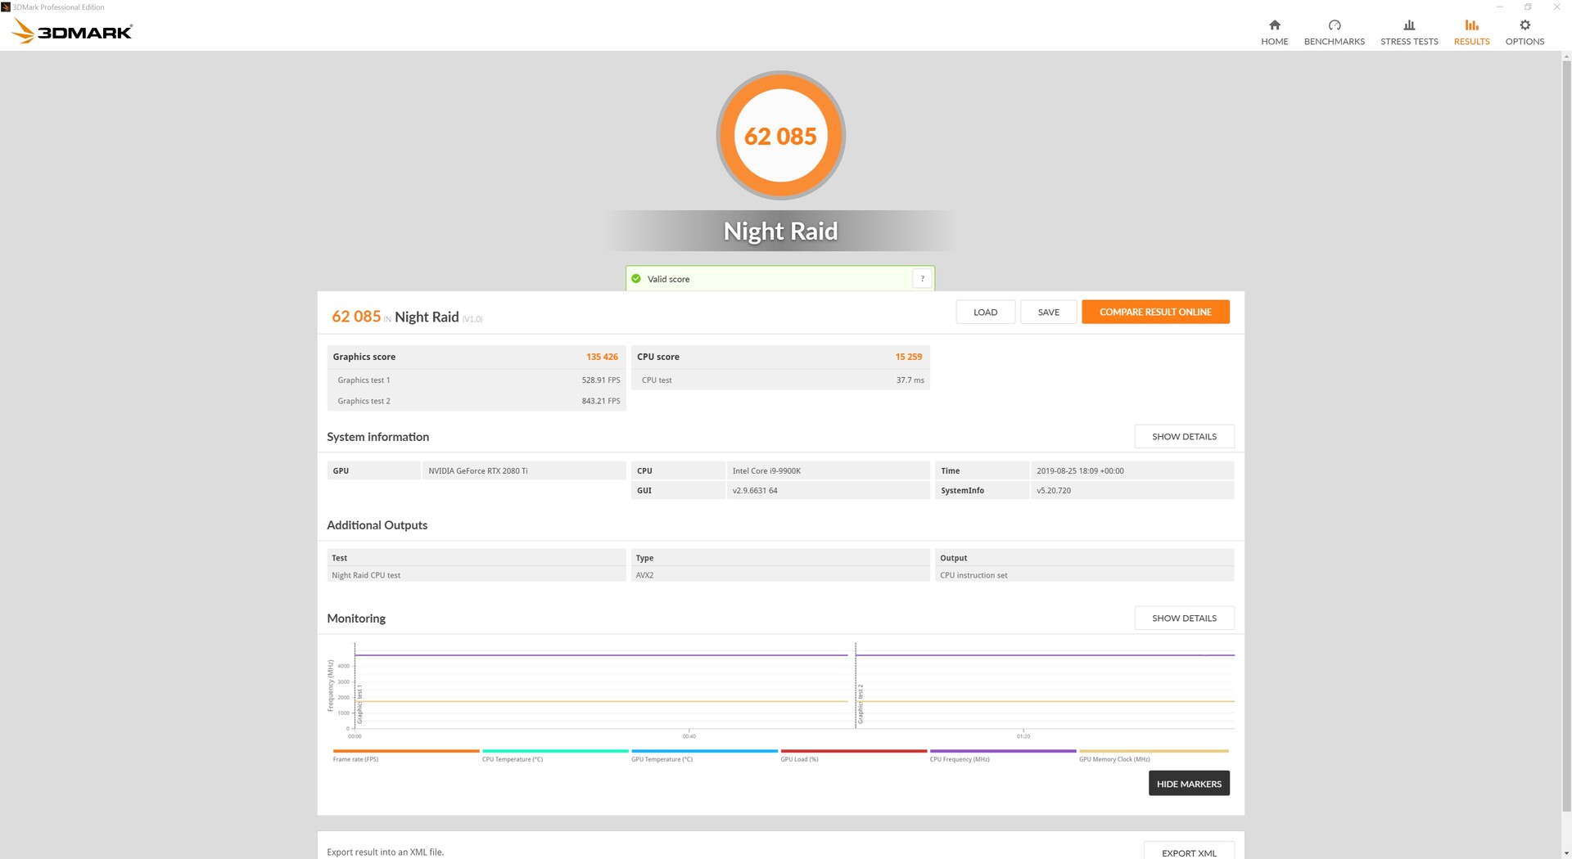Click the SAVE button
Image resolution: width=1572 pixels, height=859 pixels.
1048,313
